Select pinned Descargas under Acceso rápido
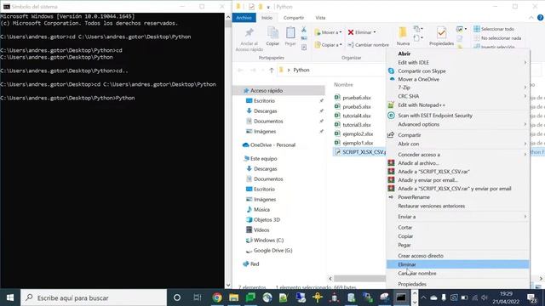Screen dimensions: 545x306 click(x=265, y=111)
